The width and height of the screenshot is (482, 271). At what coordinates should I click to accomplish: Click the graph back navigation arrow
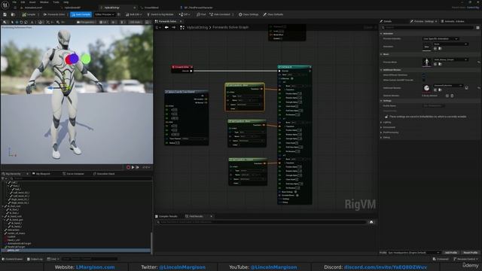(166, 27)
